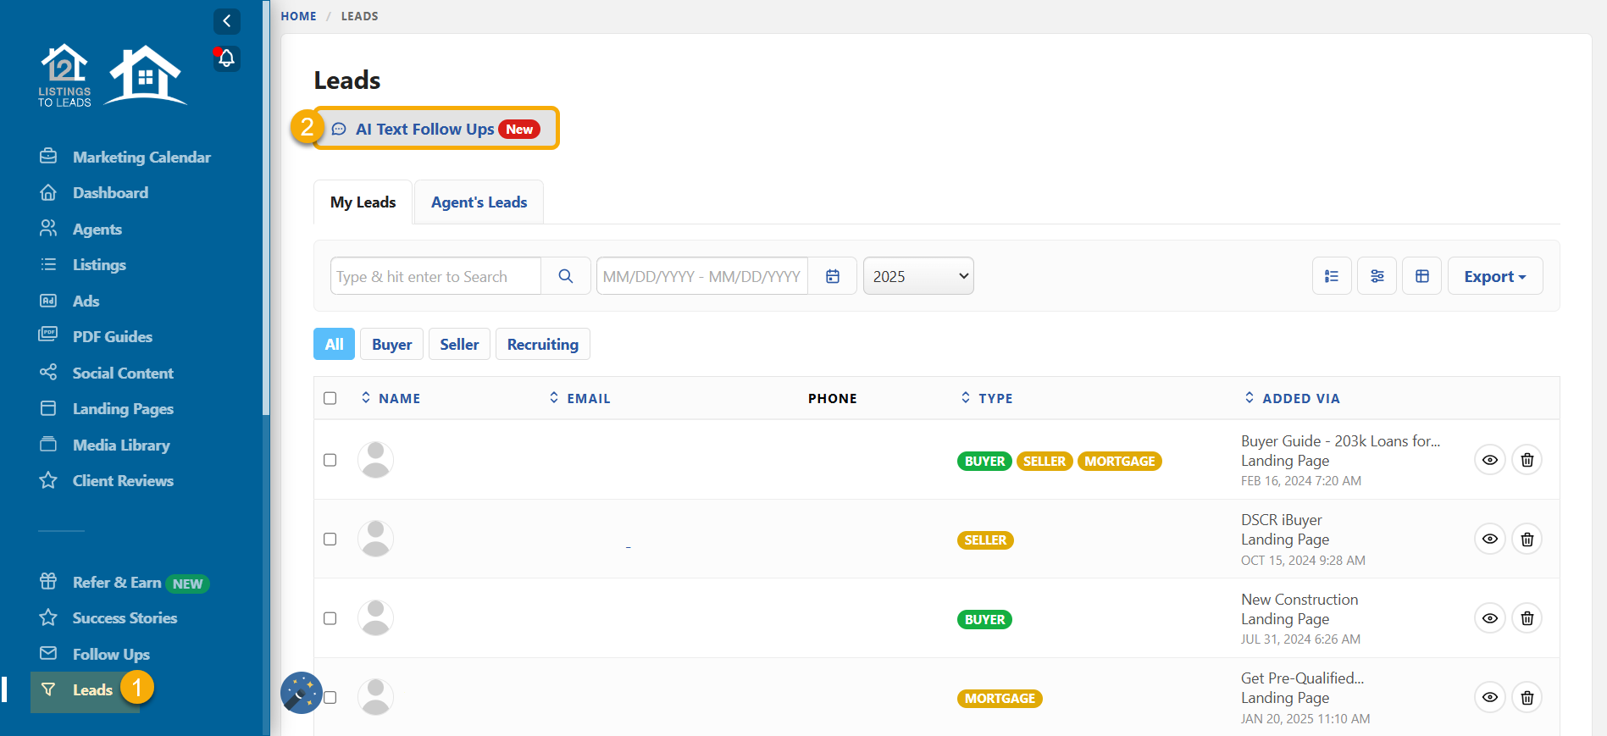Check the select-all leads checkbox
The image size is (1607, 736).
330,398
